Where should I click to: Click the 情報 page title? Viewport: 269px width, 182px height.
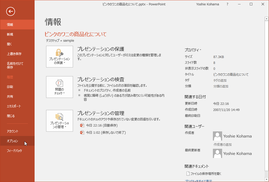coord(53,22)
